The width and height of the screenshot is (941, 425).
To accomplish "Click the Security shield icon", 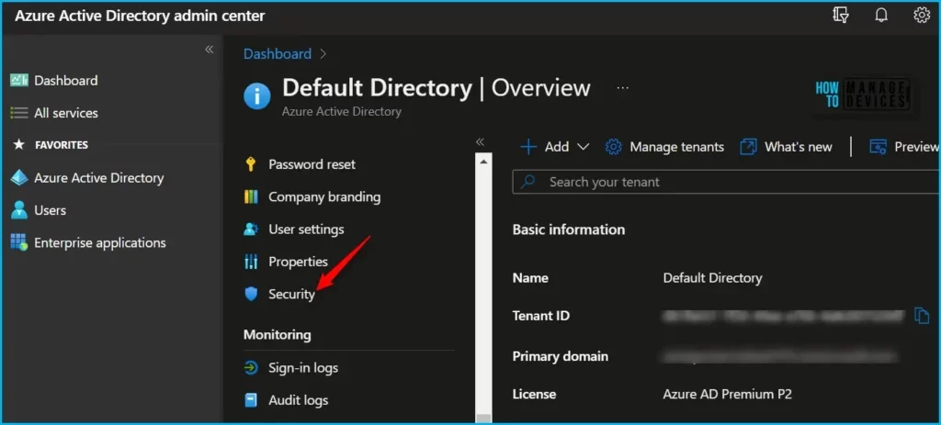I will (251, 294).
